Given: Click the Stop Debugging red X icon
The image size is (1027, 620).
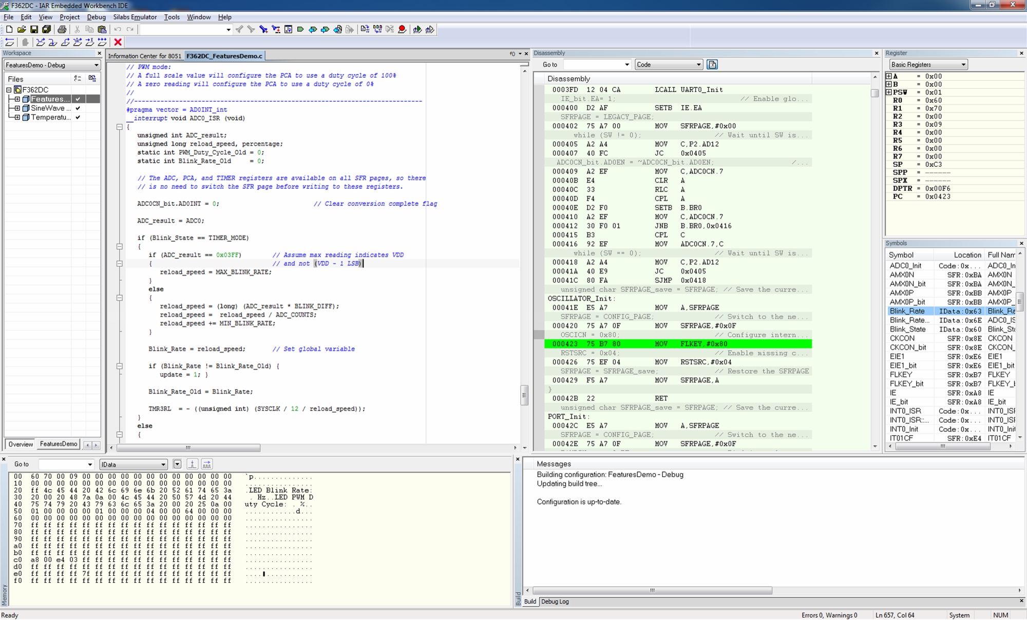Looking at the screenshot, I should pyautogui.click(x=118, y=42).
